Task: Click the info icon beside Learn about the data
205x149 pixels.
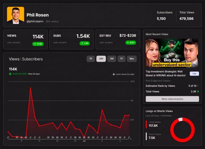Action: click(x=114, y=74)
